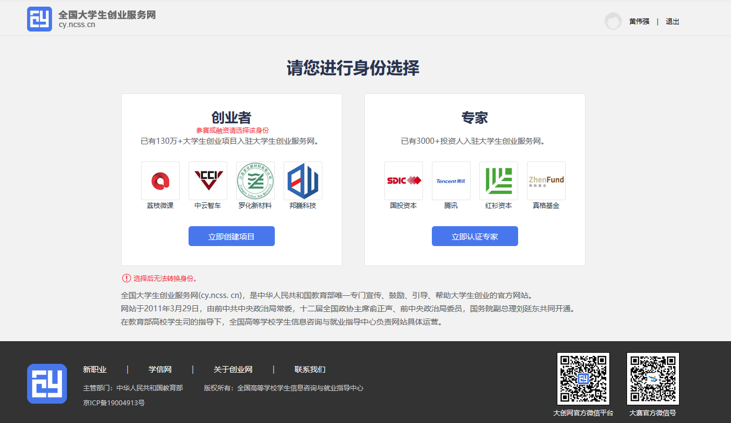Image resolution: width=731 pixels, height=423 pixels.
Task: Select 联系我们 in the footer
Action: click(x=310, y=369)
